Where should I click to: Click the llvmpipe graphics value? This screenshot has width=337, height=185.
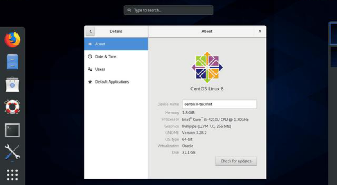point(206,126)
